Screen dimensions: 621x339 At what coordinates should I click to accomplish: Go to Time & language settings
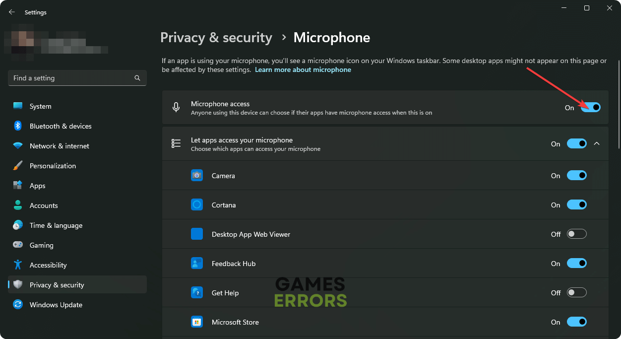click(x=56, y=225)
